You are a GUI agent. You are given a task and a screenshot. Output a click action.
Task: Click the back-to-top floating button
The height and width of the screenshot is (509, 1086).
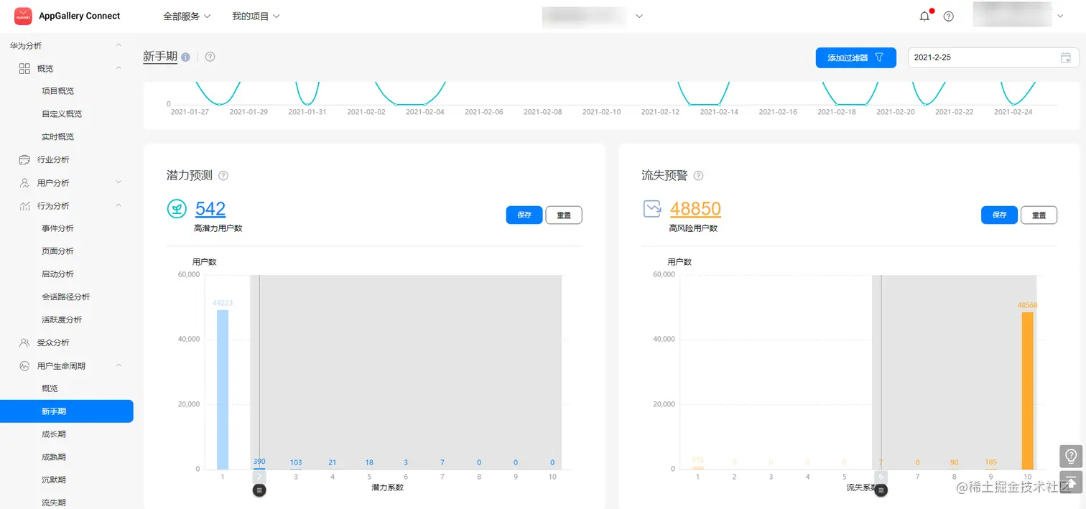click(1070, 482)
